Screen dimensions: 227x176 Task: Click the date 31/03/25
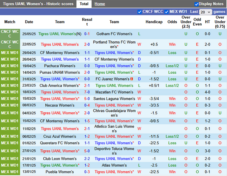[29, 79]
